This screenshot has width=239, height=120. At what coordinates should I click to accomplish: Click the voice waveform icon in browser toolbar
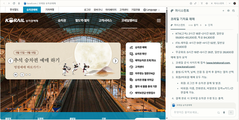click(207, 3)
